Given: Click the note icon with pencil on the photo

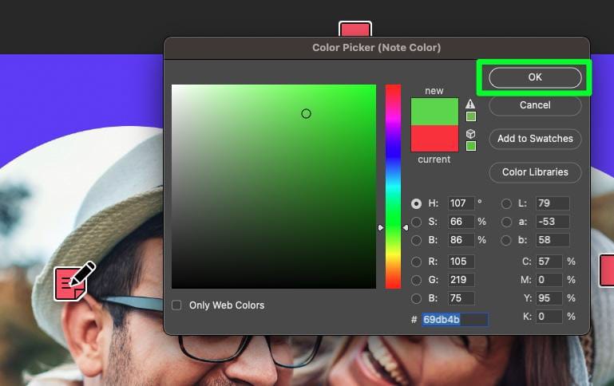Looking at the screenshot, I should 73,282.
